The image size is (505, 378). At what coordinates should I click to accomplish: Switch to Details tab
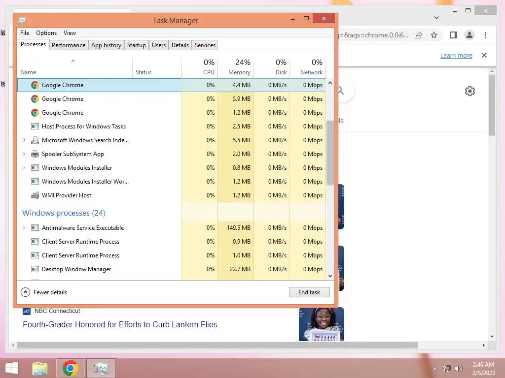[x=180, y=45]
